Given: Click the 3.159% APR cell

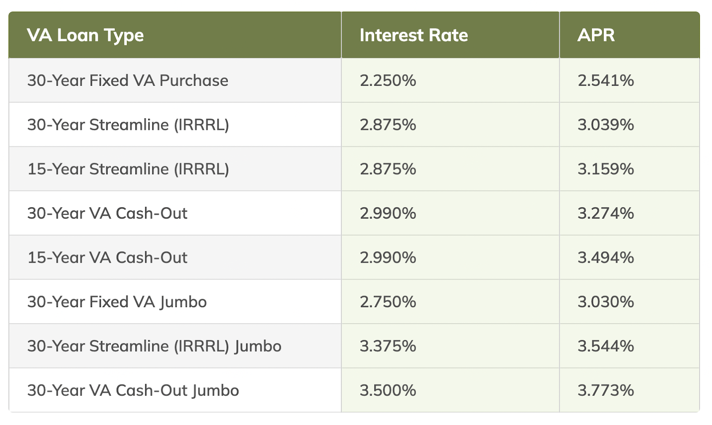Looking at the screenshot, I should (606, 169).
